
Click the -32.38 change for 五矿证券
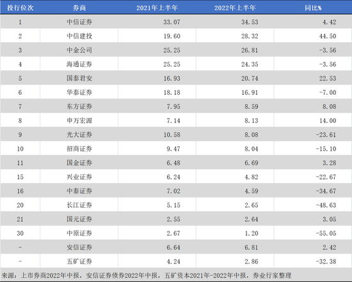click(326, 261)
